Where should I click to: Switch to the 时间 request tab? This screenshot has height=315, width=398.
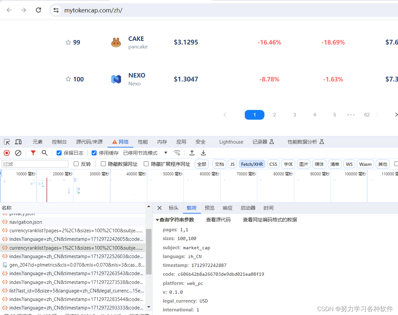268,208
